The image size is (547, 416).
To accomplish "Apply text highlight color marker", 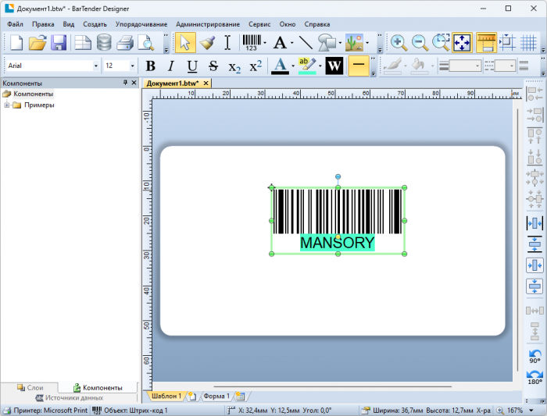I will coord(307,66).
